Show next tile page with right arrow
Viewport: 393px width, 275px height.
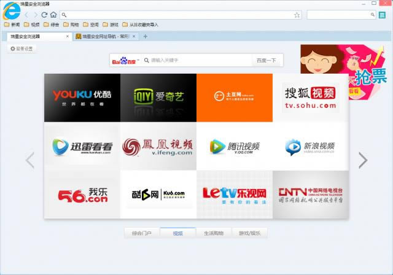point(363,160)
